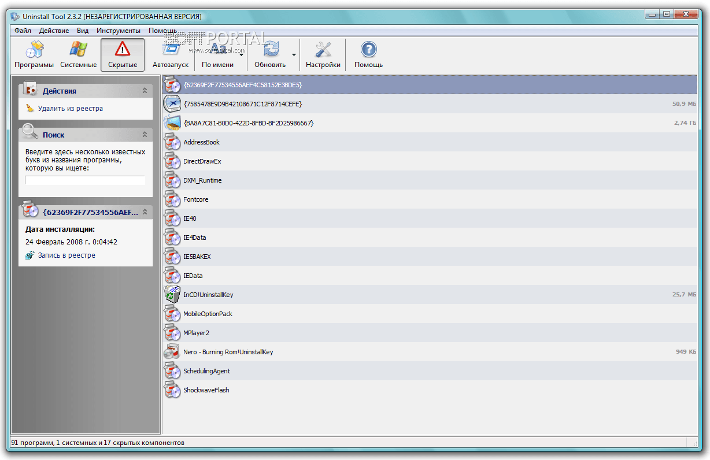Open the Файл menu
This screenshot has height=460, width=710.
click(x=23, y=31)
